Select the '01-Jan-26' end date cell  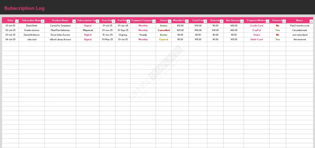(x=123, y=26)
